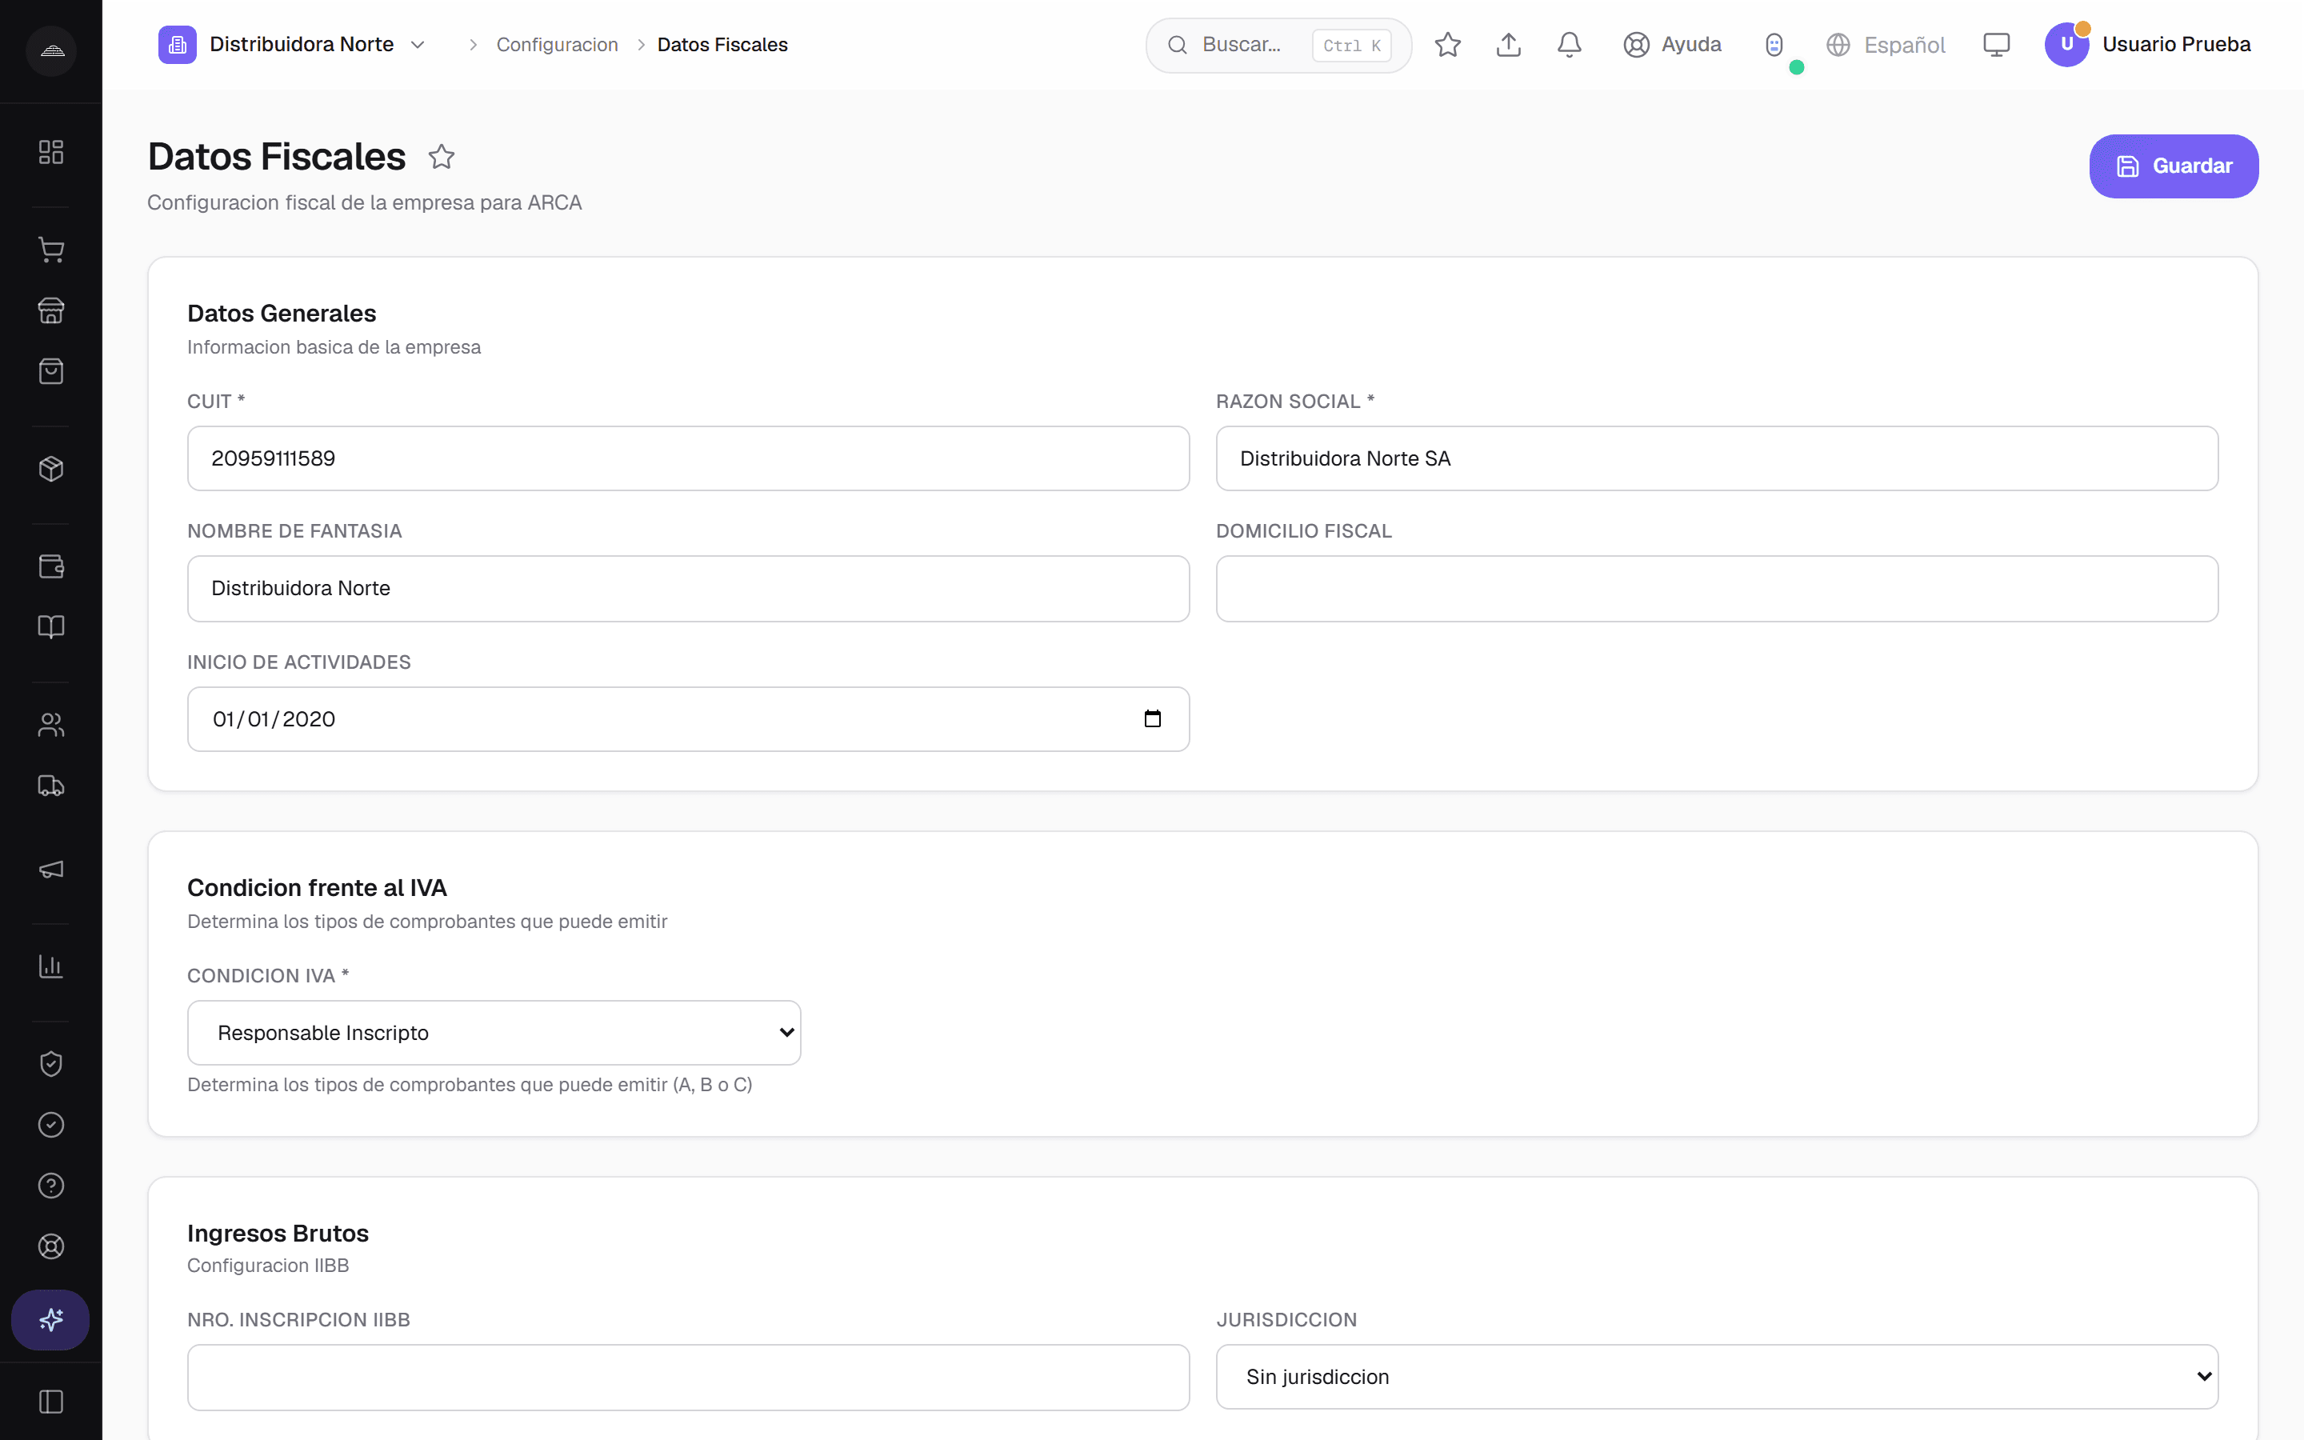Viewport: 2304px width, 1440px height.
Task: Toggle the sidebar collapse panel icon
Action: [51, 1402]
